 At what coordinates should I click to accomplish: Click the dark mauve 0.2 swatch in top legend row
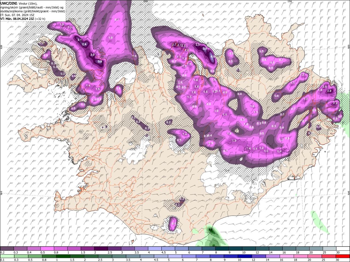pyautogui.click(x=7, y=249)
